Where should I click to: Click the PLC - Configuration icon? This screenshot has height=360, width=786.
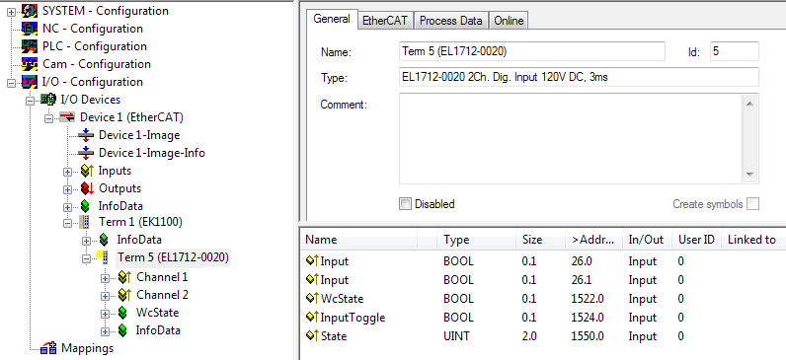(x=30, y=46)
